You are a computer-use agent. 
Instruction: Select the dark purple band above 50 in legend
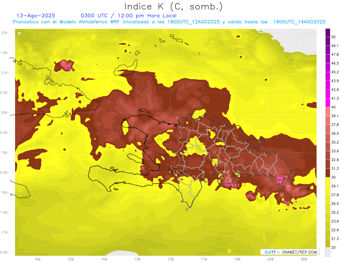(328, 33)
